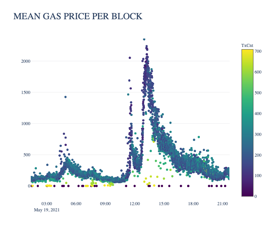Click the 09:00 x-axis tick label
Image resolution: width=269 pixels, height=231 pixels.
(x=105, y=204)
